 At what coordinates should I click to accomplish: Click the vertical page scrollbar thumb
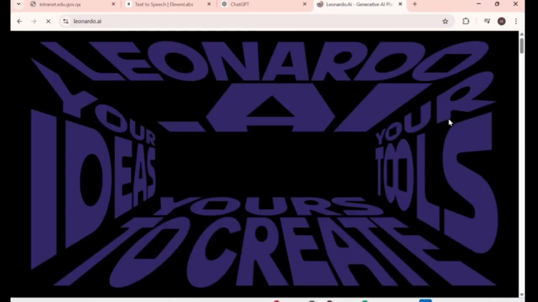522,45
